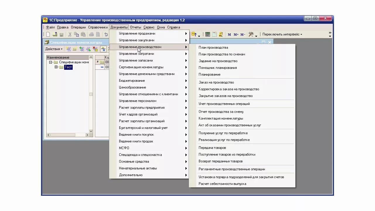Open the hammer and wrench settings icon
This screenshot has width=375, height=211.
(251, 34)
